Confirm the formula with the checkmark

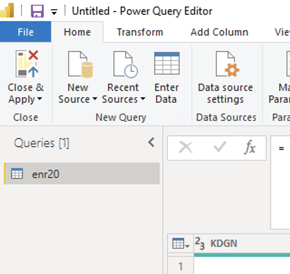(220, 147)
